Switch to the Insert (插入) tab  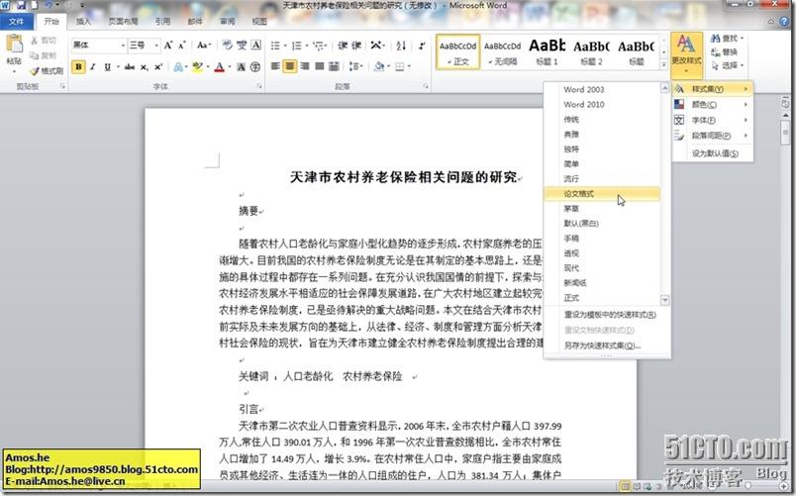tap(83, 22)
